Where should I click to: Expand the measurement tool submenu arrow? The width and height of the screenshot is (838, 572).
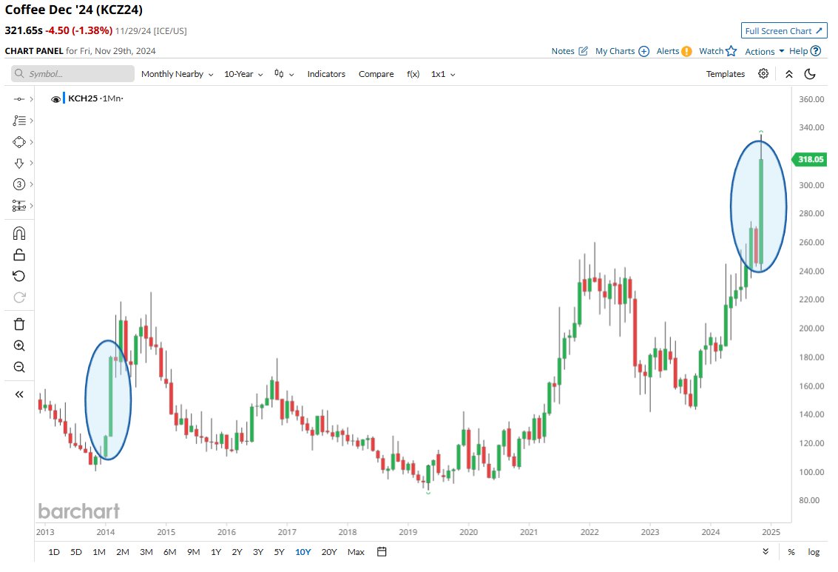[x=32, y=206]
